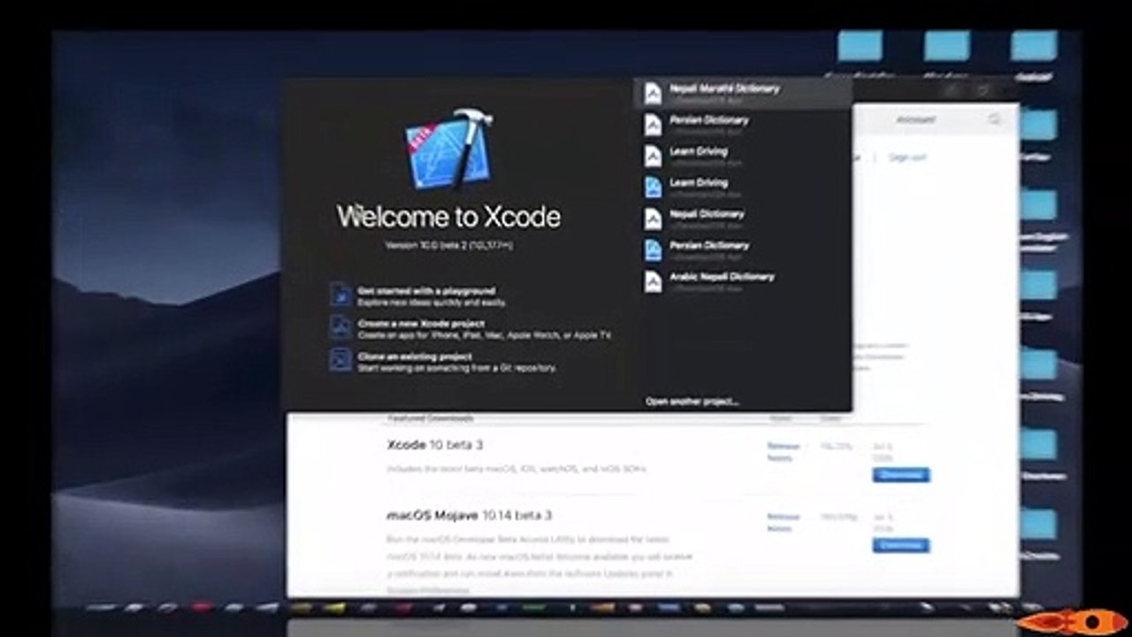
Task: Click the playground icon in the Xcode welcome window
Action: [x=340, y=295]
